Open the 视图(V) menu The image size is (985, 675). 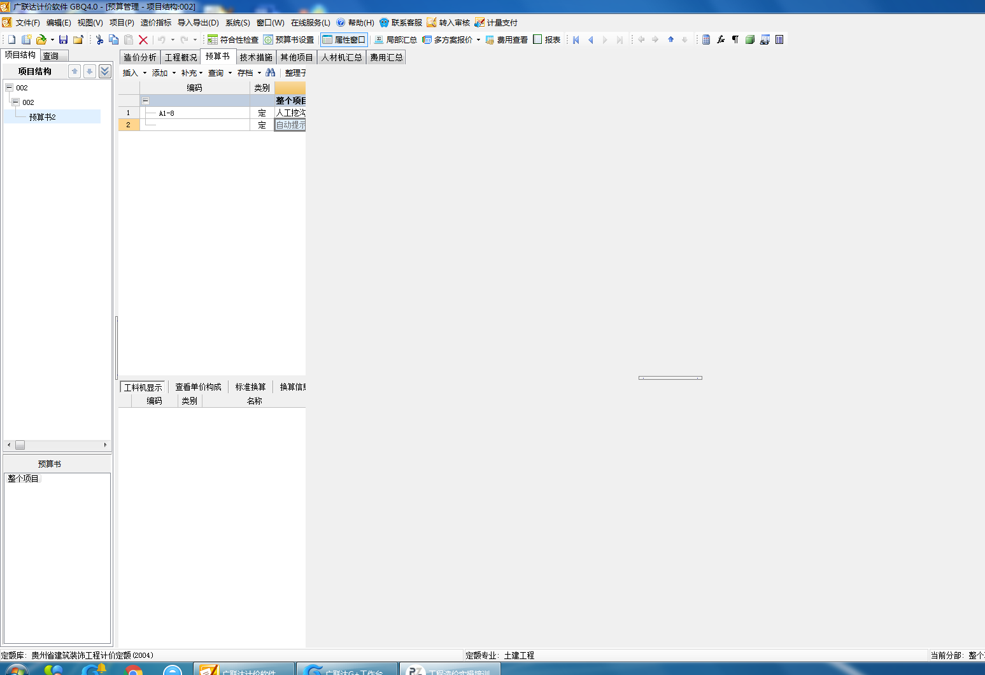90,22
